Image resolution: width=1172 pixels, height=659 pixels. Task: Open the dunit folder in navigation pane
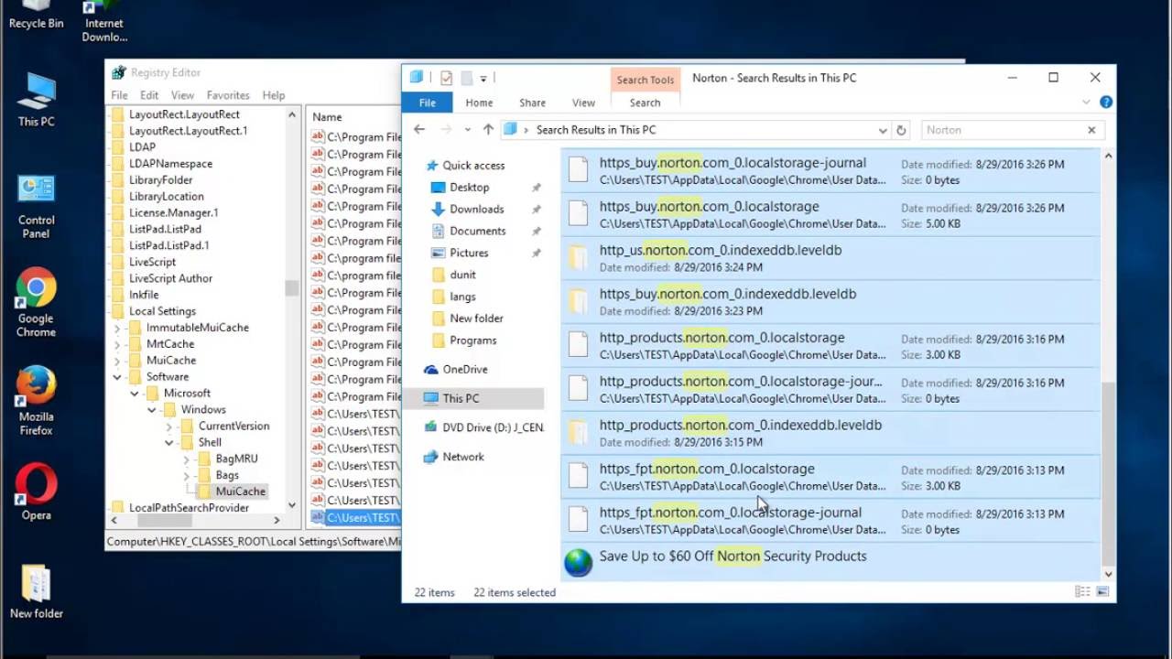pyautogui.click(x=462, y=275)
